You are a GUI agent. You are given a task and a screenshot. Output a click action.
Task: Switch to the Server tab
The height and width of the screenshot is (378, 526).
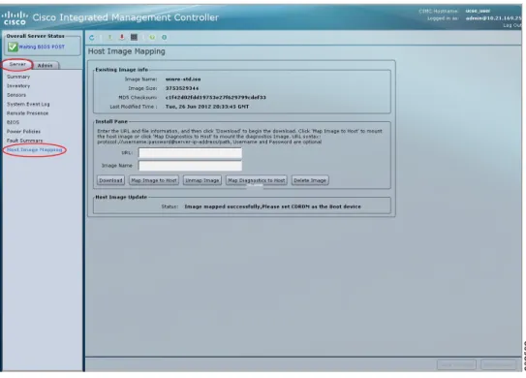[17, 64]
